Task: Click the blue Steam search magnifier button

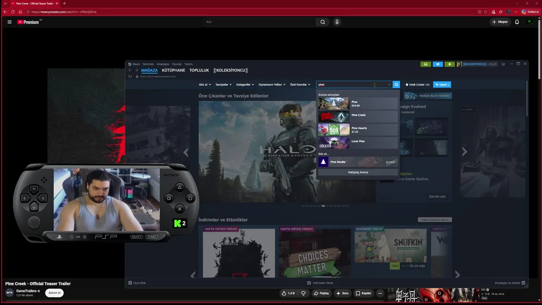Action: point(396,85)
